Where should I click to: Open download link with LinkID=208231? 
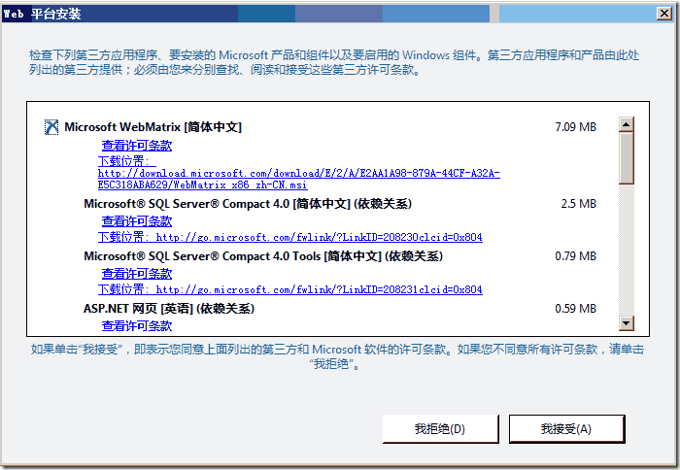tap(290, 289)
